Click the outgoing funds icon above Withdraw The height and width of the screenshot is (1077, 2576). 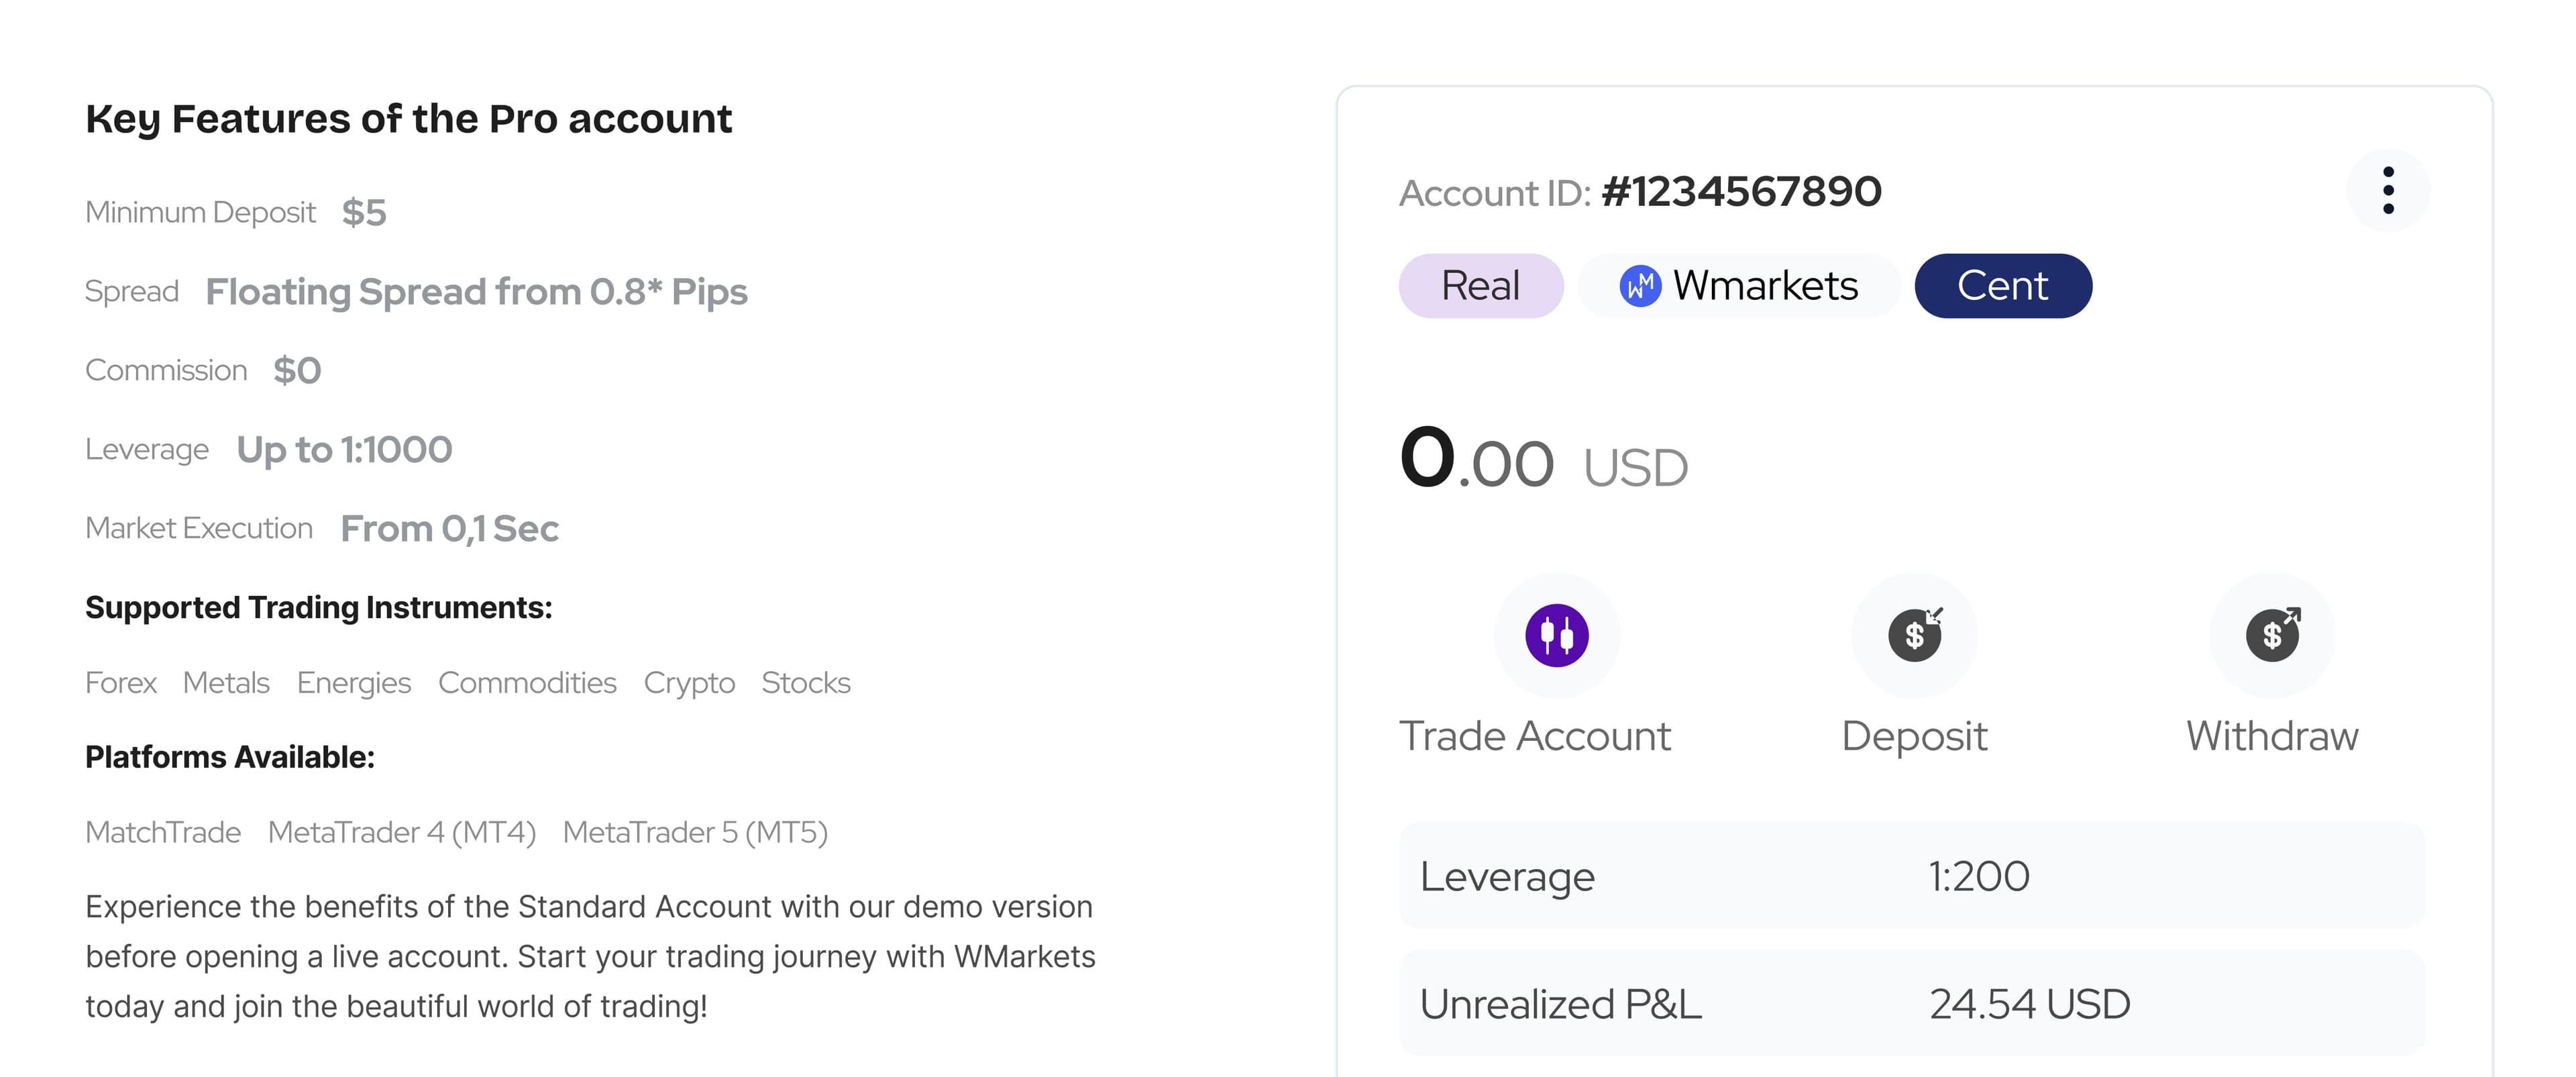[2272, 636]
